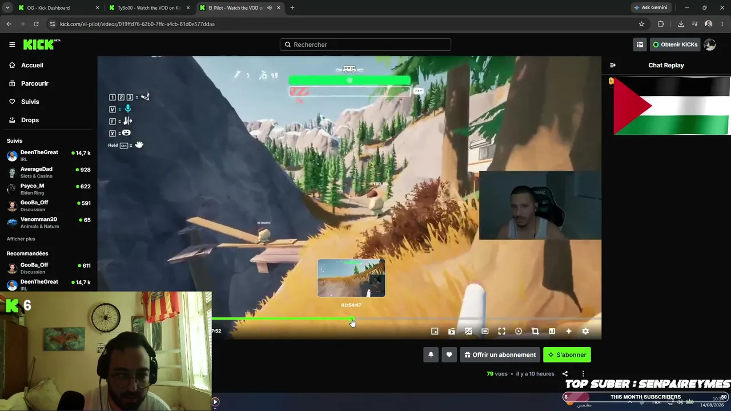Open the three-dot more options below video
Screen dimensions: 731x411
pos(583,374)
